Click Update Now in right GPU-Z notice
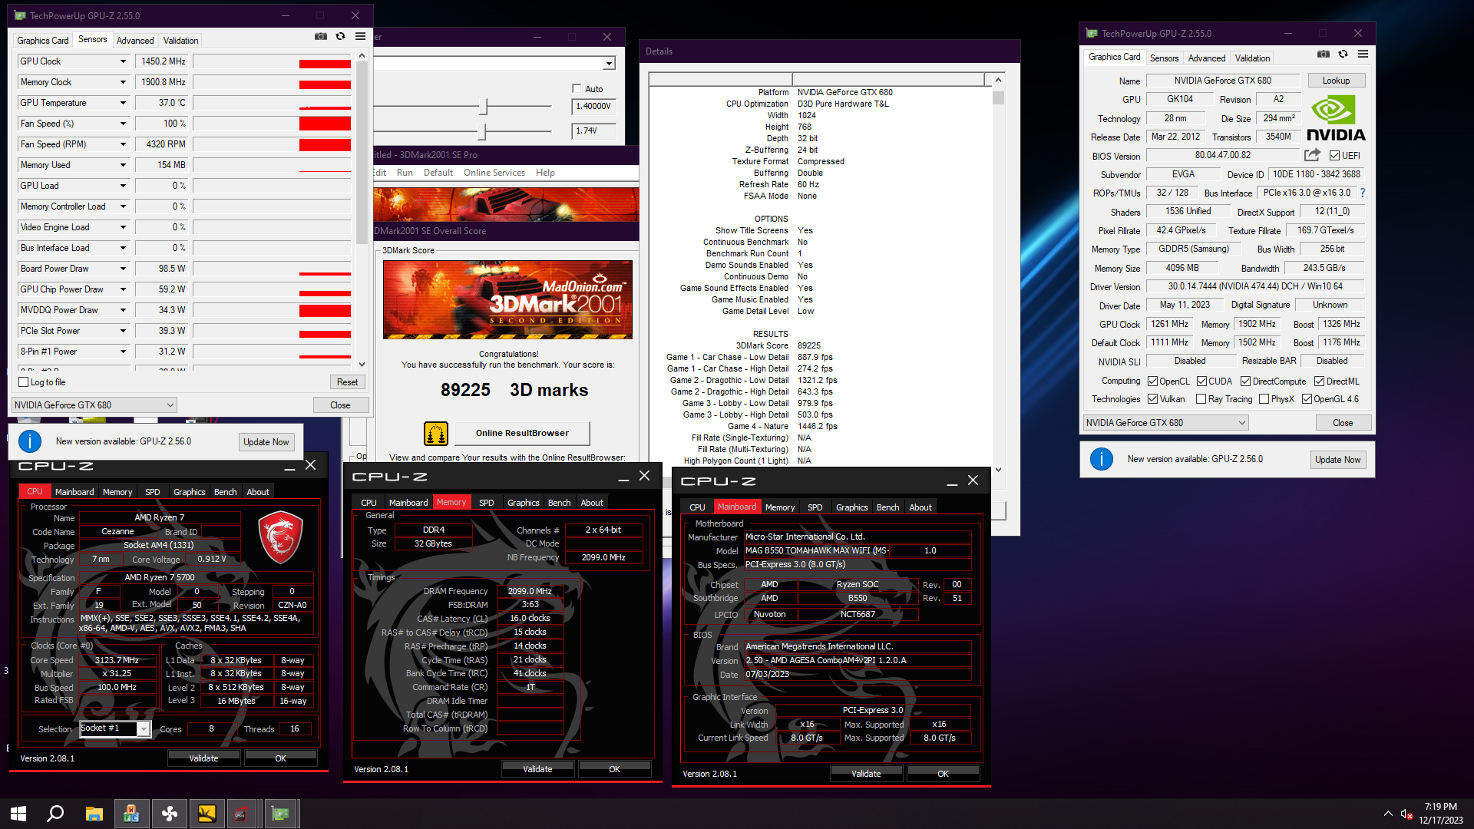1474x829 pixels. (1337, 460)
